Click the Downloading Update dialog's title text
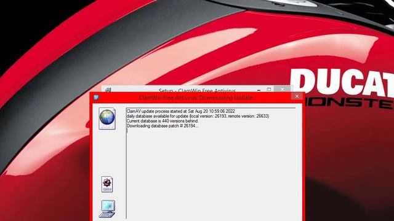This screenshot has width=394, height=221. click(x=198, y=98)
